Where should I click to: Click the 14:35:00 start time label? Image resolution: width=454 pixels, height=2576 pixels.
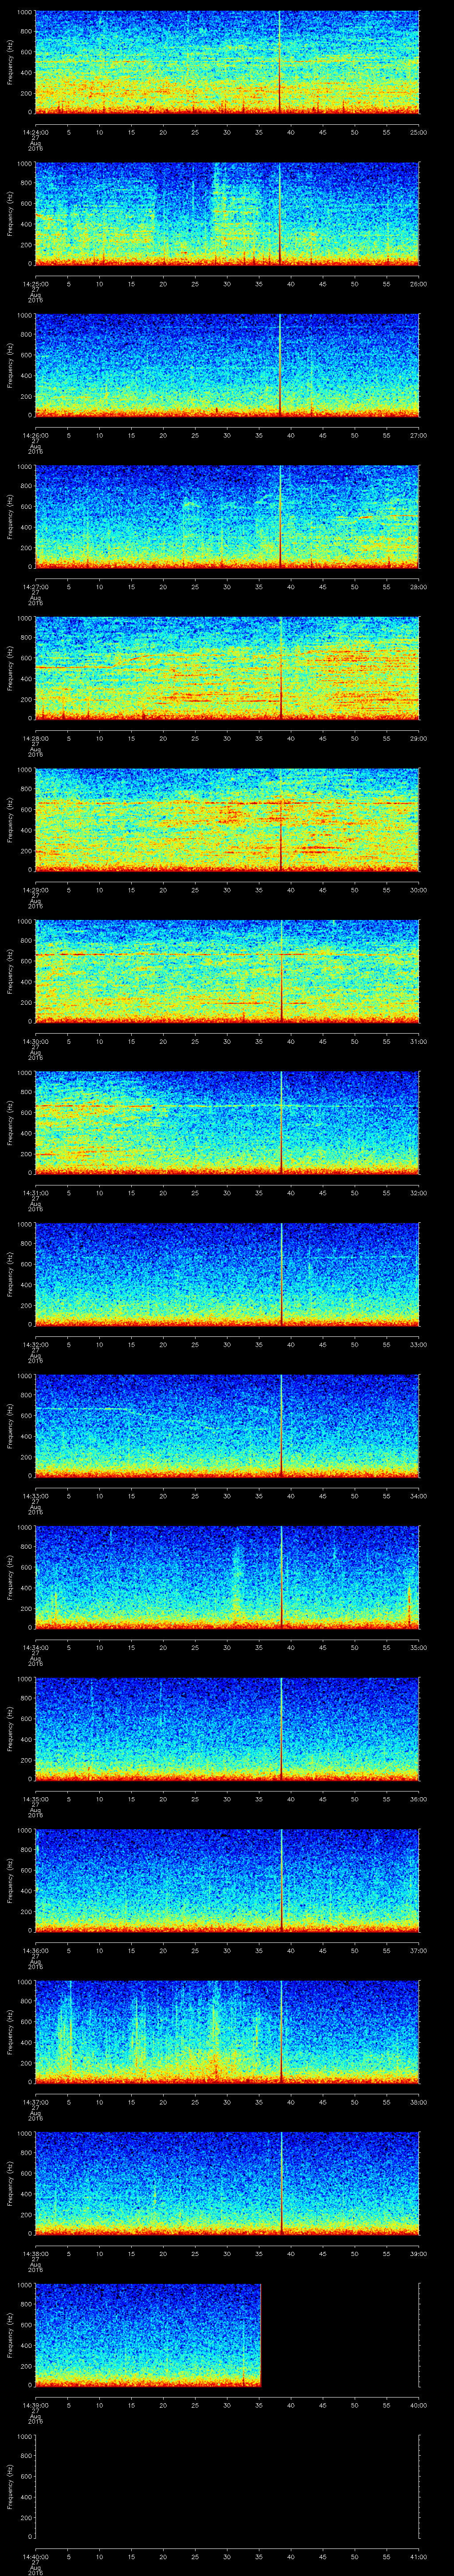[35, 1798]
